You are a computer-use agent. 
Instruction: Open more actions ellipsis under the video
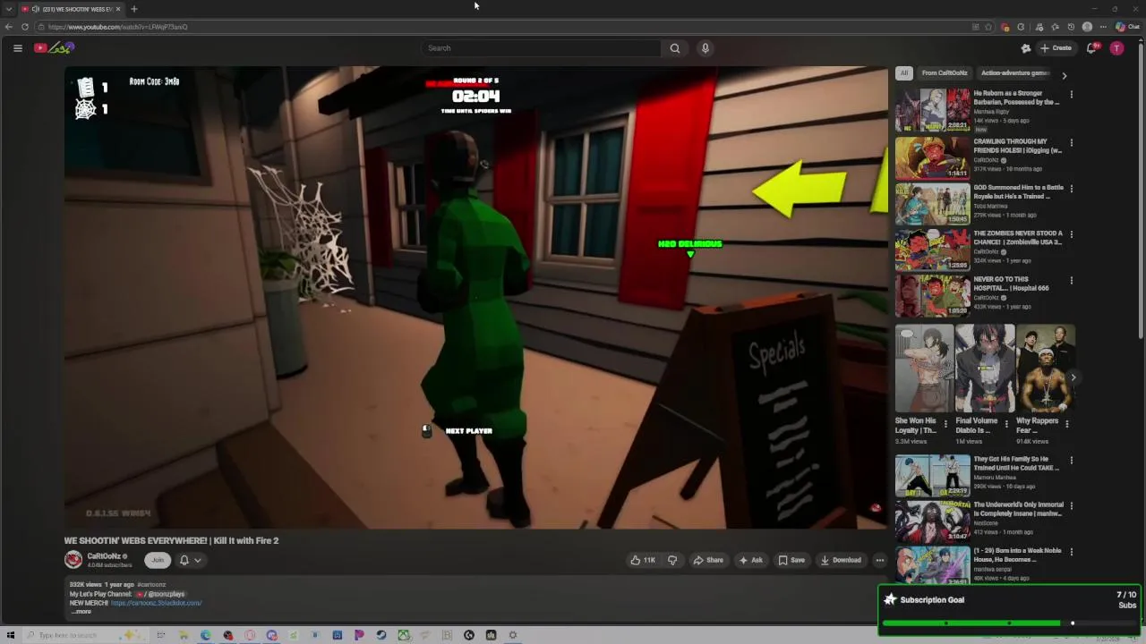point(880,560)
